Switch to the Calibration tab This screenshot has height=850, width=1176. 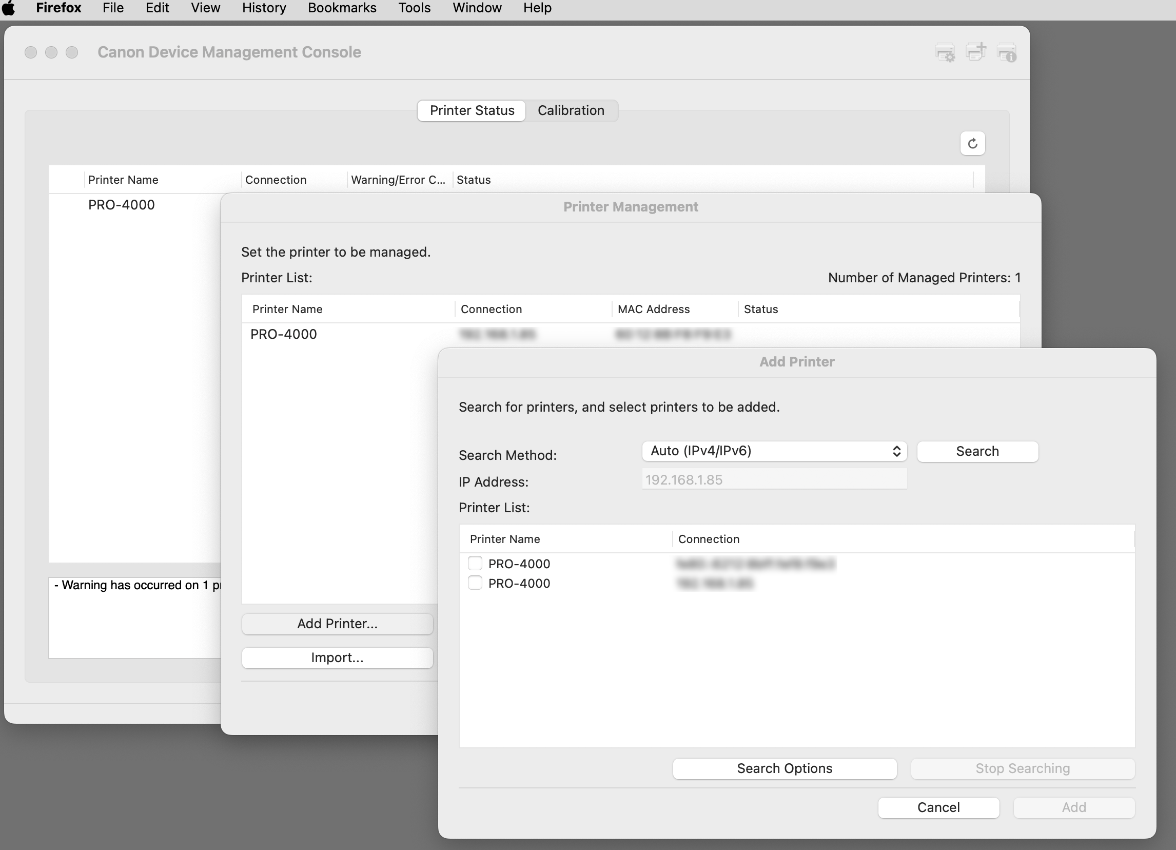tap(571, 110)
